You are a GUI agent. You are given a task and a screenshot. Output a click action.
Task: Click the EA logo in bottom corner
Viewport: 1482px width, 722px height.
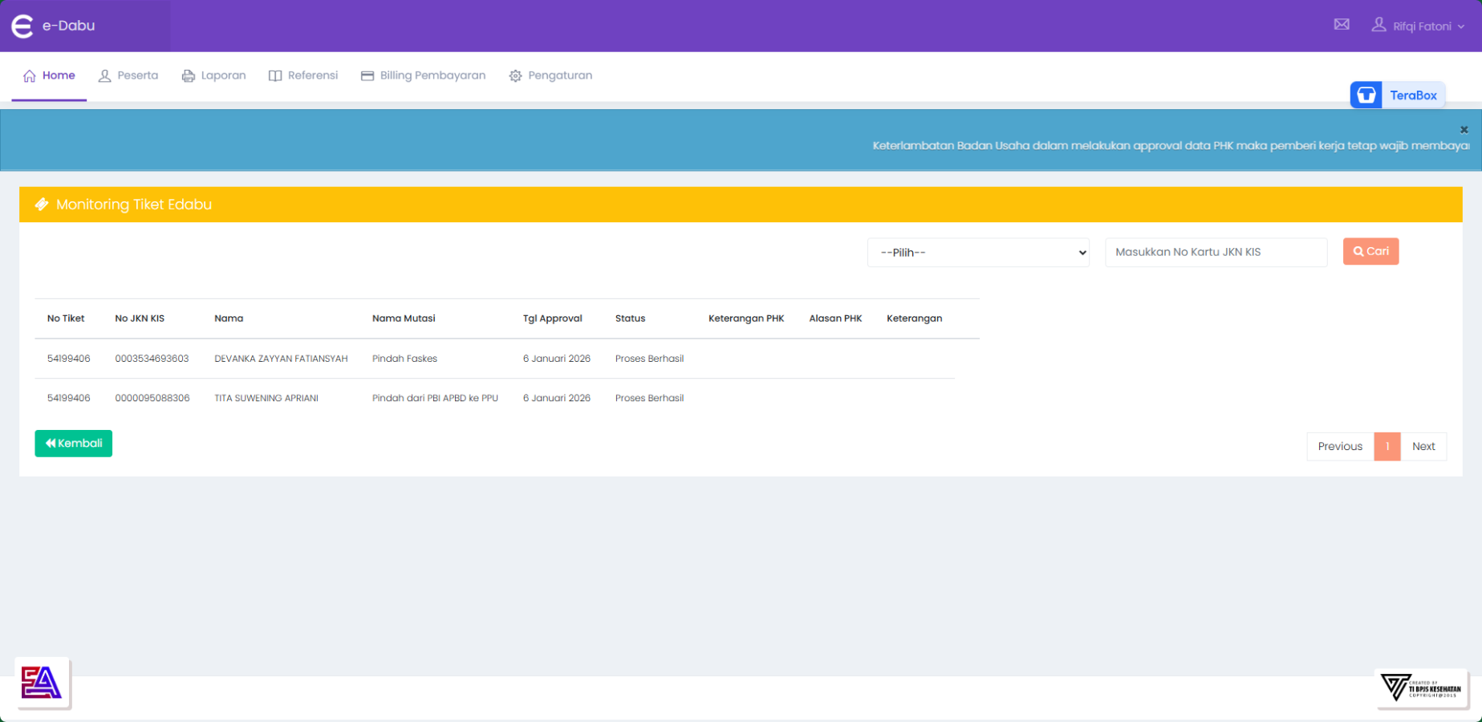coord(42,683)
